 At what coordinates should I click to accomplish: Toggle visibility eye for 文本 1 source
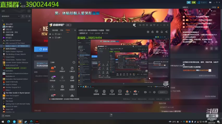coord(50,34)
